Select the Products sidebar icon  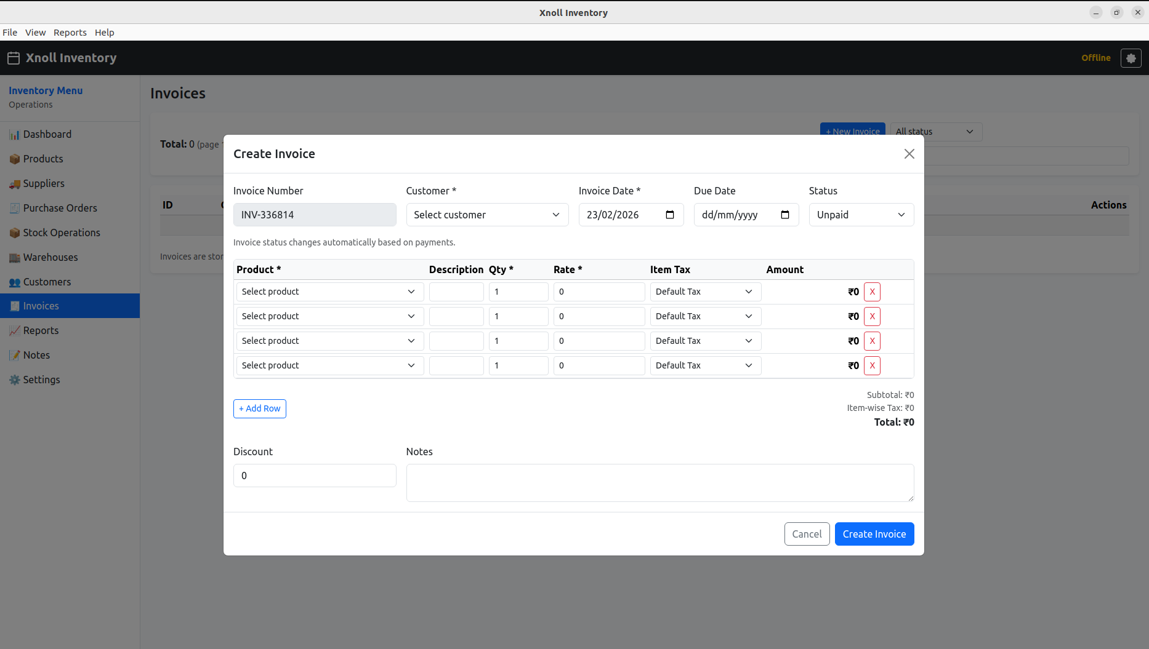point(15,159)
